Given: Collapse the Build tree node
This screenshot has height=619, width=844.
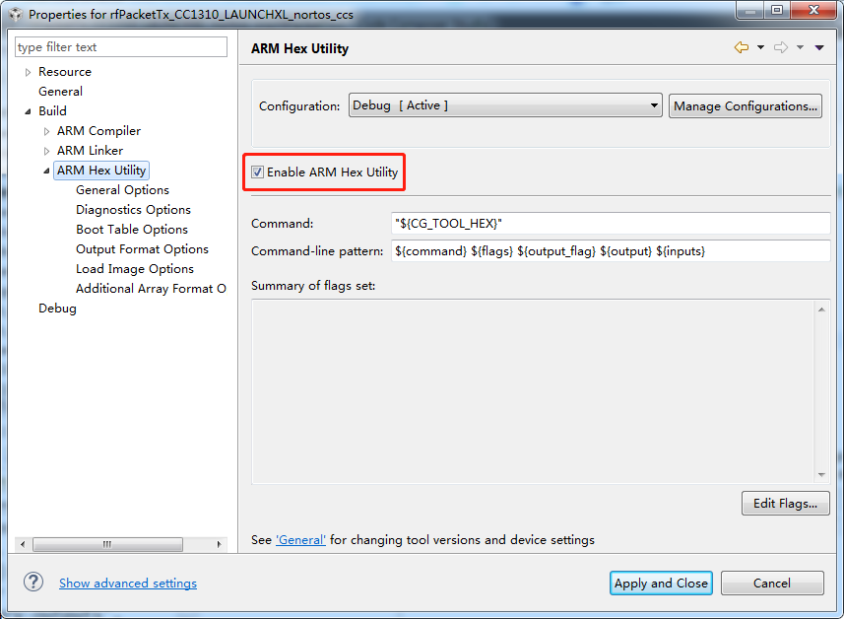Looking at the screenshot, I should [x=28, y=111].
